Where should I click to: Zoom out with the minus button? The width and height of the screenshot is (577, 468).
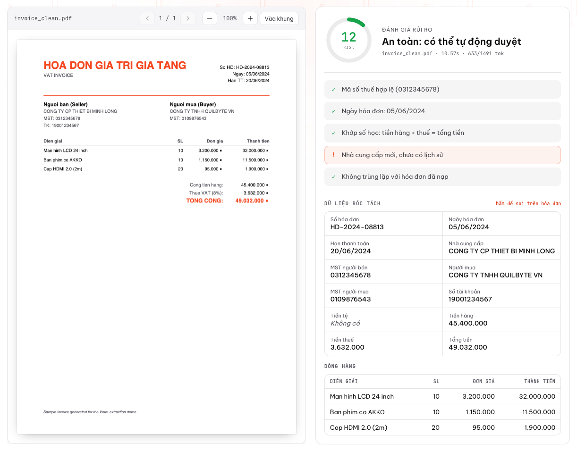coord(210,18)
